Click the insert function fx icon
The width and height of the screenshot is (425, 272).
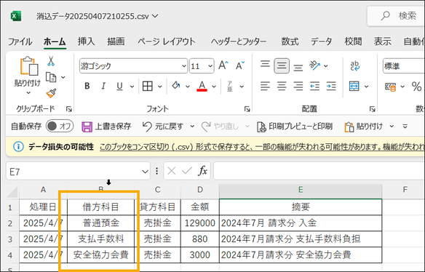pyautogui.click(x=202, y=171)
